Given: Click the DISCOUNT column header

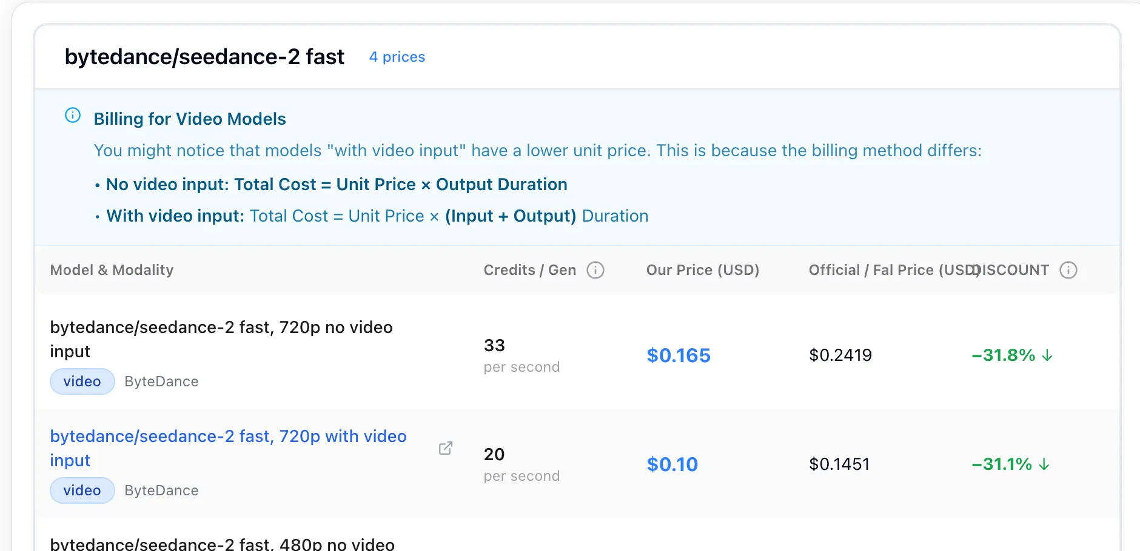Looking at the screenshot, I should tap(1013, 270).
